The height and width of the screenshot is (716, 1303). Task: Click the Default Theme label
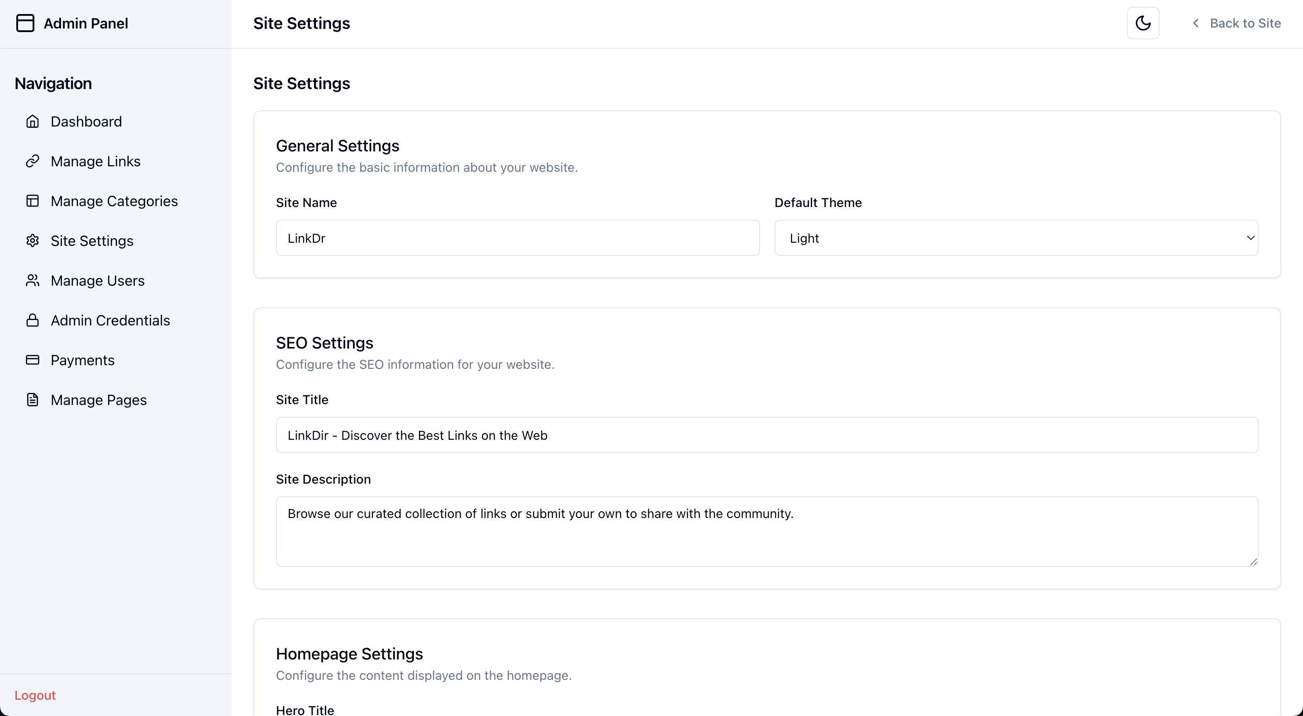tap(818, 203)
